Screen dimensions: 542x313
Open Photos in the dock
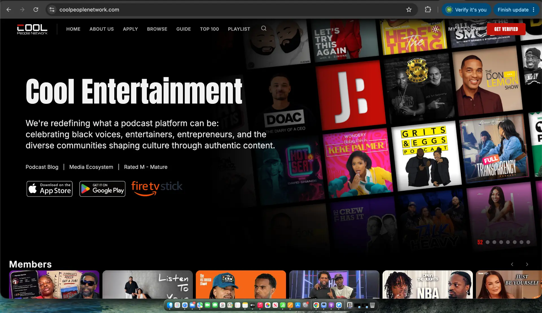(268, 305)
